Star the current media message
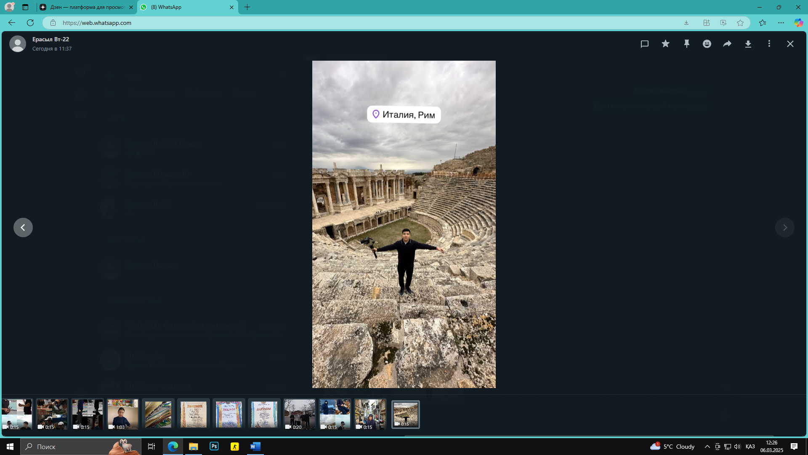 665,44
